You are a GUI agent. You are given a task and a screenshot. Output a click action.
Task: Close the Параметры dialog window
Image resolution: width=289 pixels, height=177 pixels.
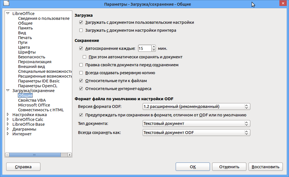coord(283,3)
